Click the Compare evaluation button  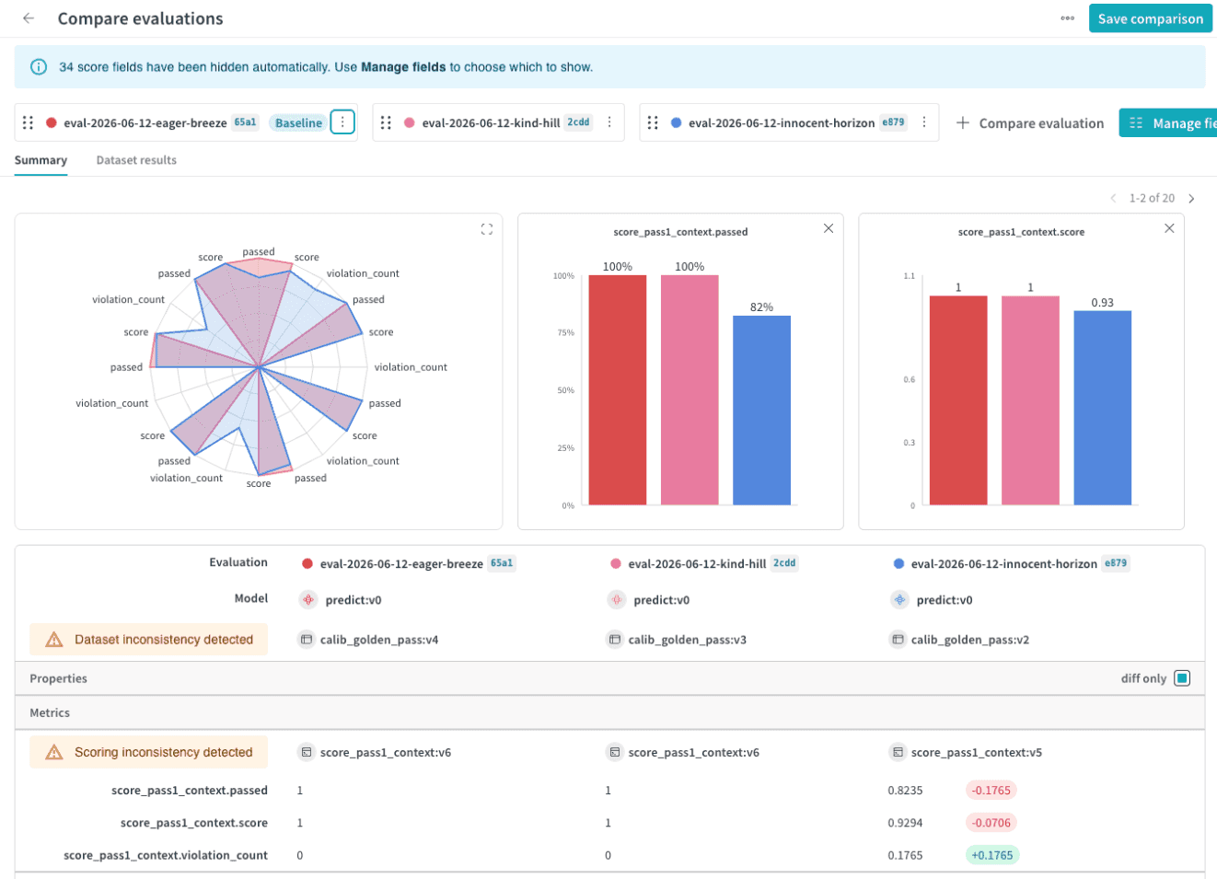(1029, 122)
